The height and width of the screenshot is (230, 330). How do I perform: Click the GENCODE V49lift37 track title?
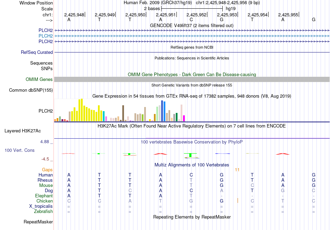coord(191,25)
